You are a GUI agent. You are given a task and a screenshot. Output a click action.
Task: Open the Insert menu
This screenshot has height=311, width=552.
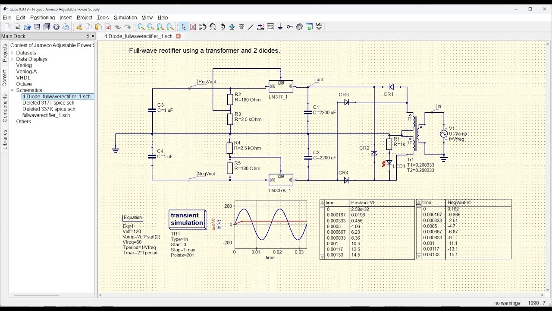(66, 18)
